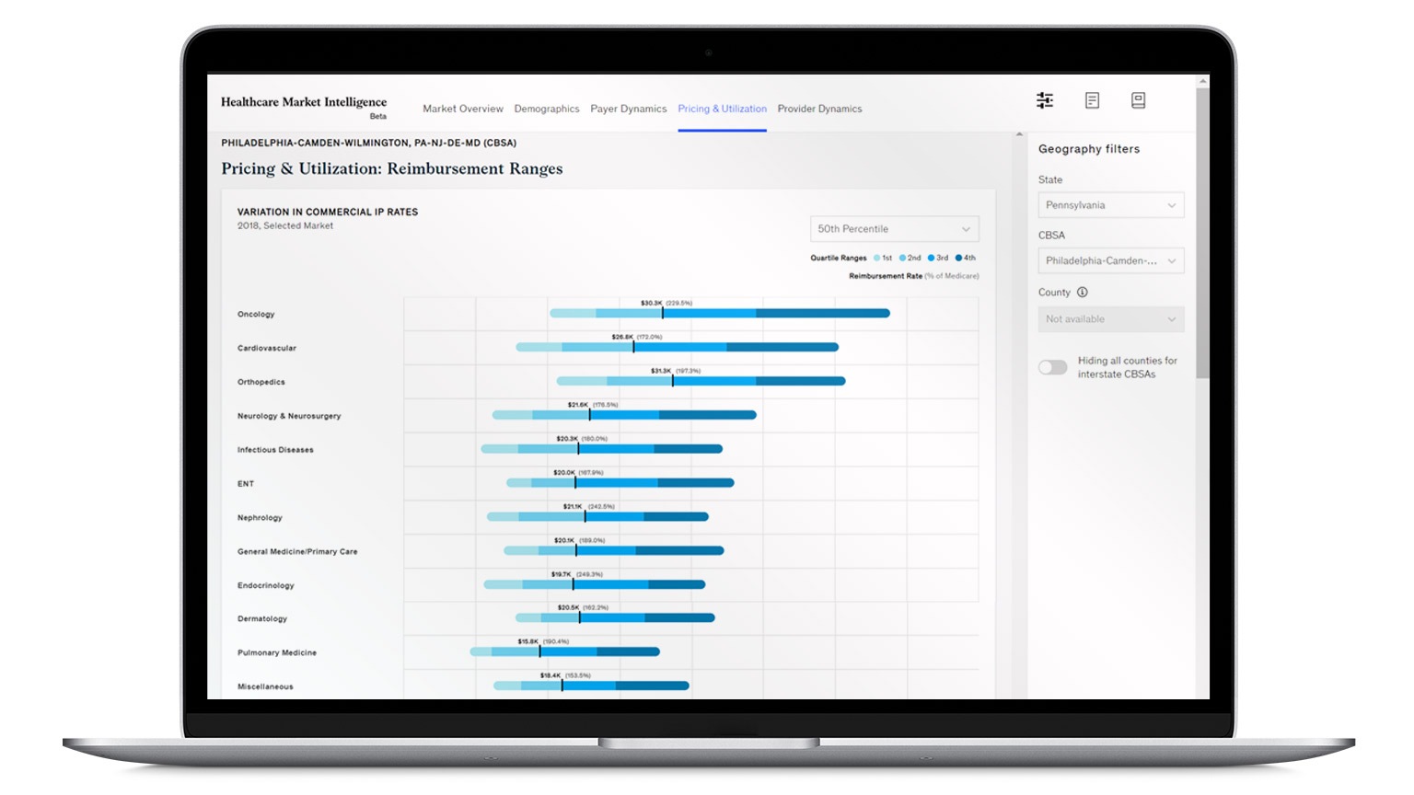Change the State dropdown from Pennsylvania

1110,204
